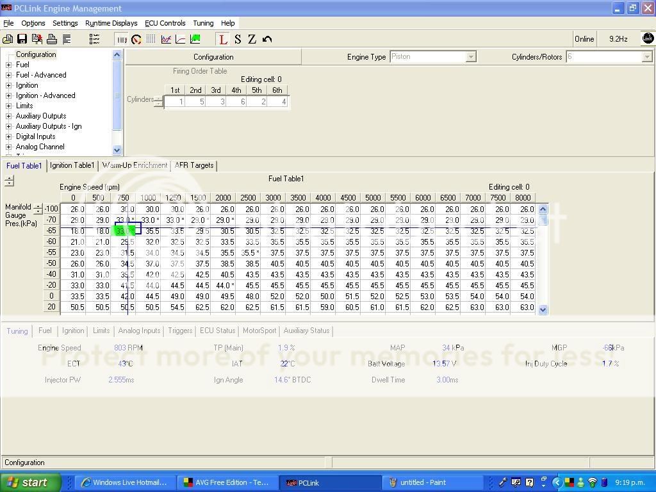Expand the Fuel tree node
This screenshot has height=492, width=656.
[x=8, y=65]
